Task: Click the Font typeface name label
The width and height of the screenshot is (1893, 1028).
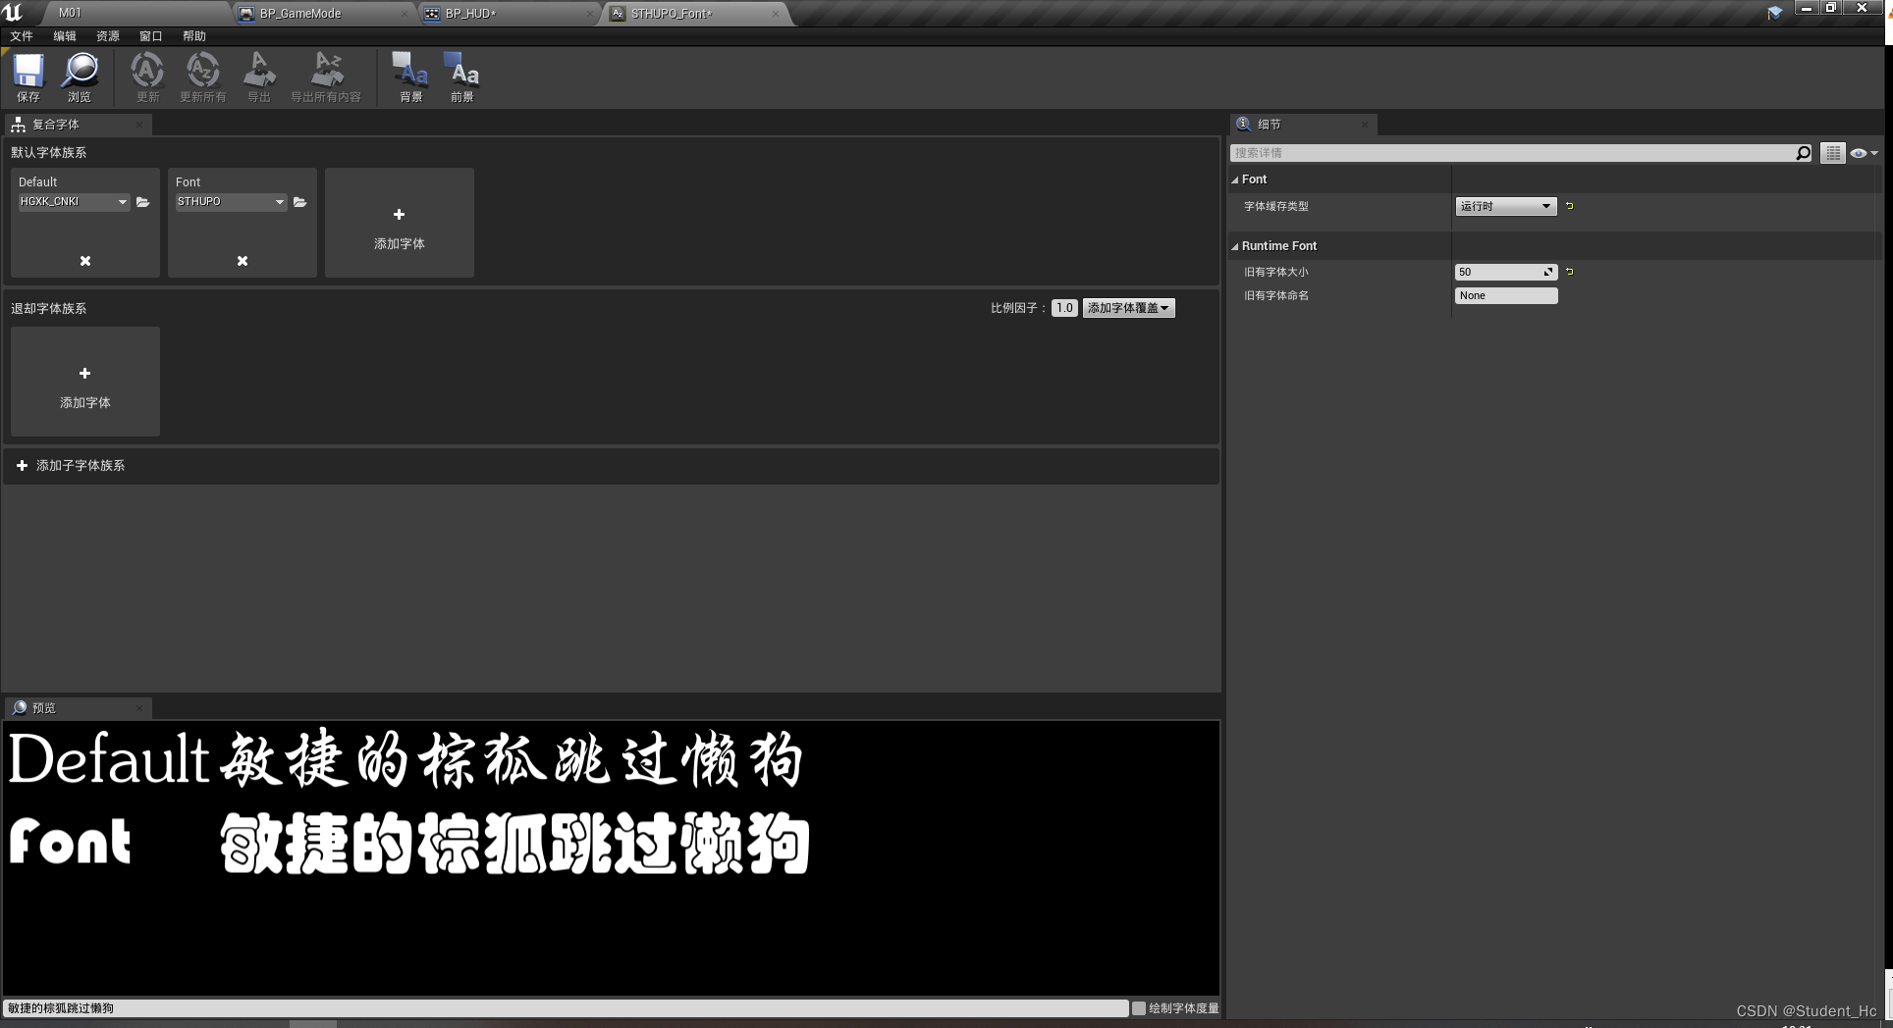Action: coord(188,182)
